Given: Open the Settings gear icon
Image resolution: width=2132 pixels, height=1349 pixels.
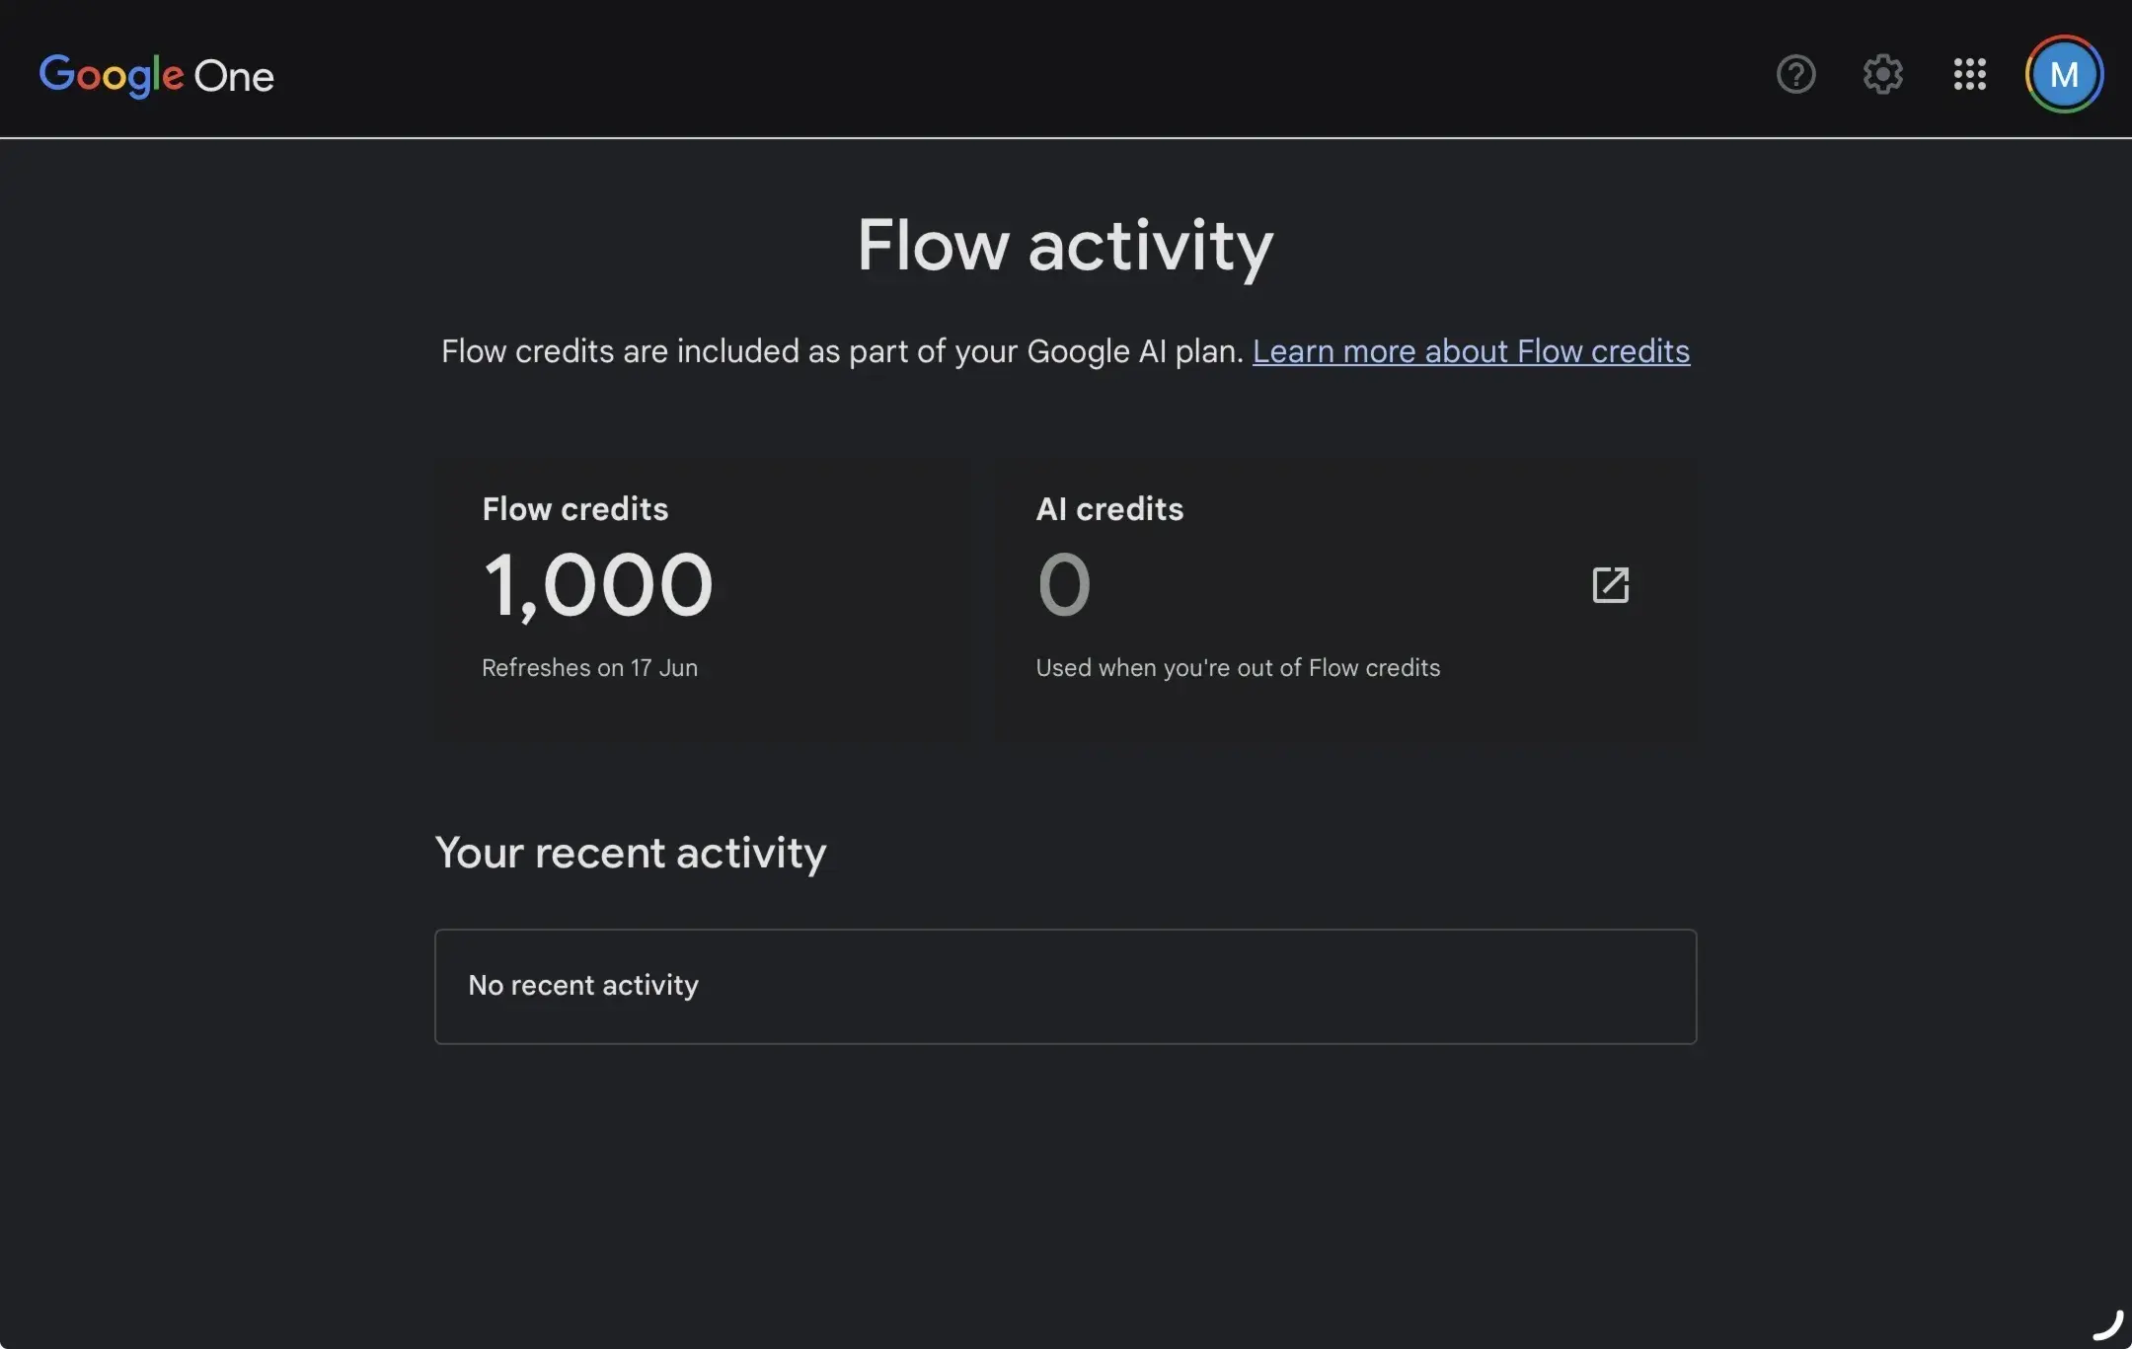Looking at the screenshot, I should 1882,74.
